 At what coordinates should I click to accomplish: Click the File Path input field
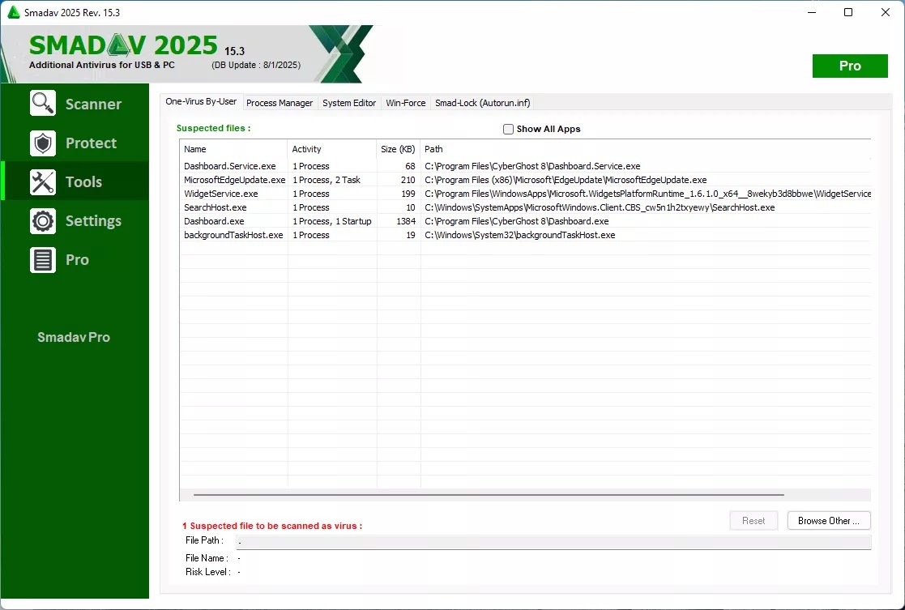[x=553, y=542]
